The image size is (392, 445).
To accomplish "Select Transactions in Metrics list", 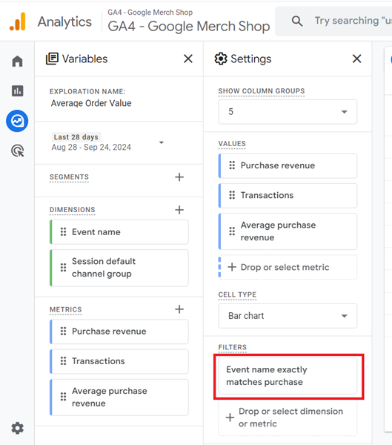I will (x=119, y=361).
